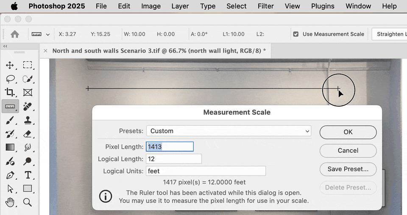This screenshot has width=407, height=215.
Task: Open the Select menu
Action: click(237, 6)
